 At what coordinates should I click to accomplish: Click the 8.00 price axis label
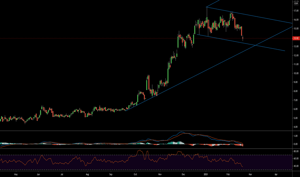(x=296, y=91)
